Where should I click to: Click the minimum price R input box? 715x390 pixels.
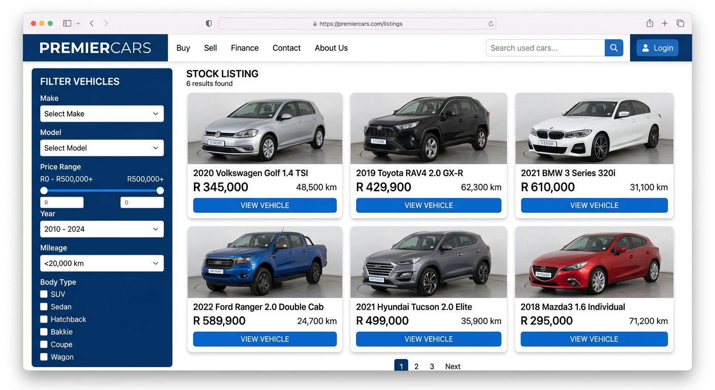pyautogui.click(x=62, y=203)
